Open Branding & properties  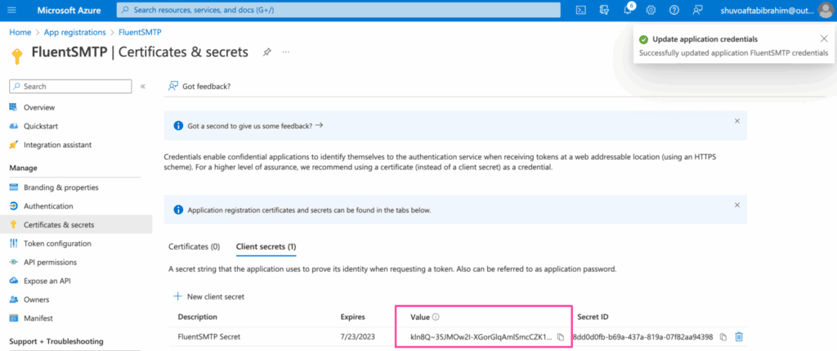coord(60,187)
